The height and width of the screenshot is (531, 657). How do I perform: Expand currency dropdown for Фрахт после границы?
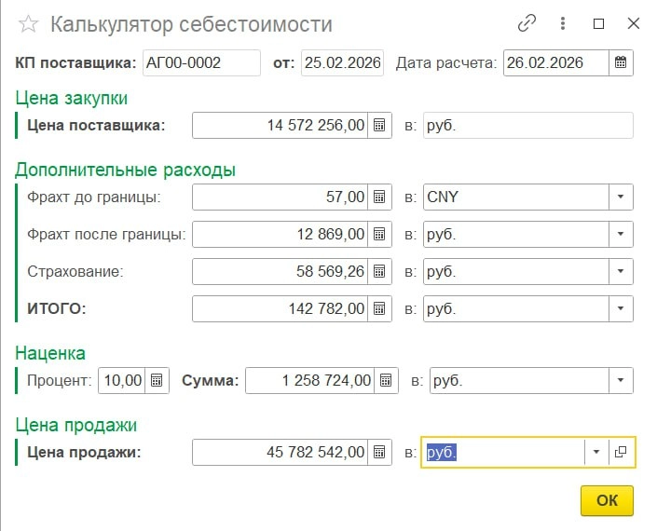(621, 234)
